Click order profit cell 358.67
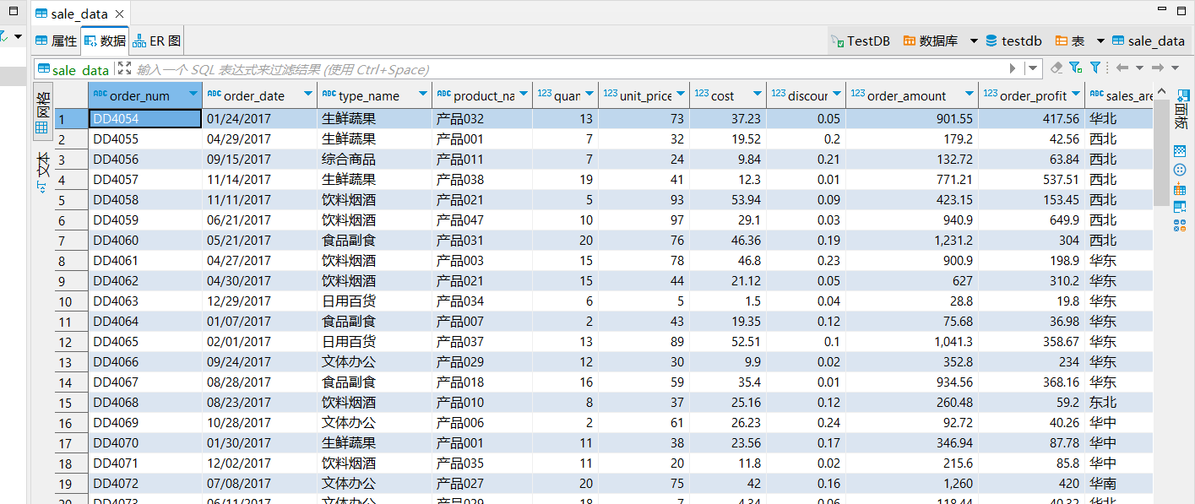The height and width of the screenshot is (504, 1195). coord(1031,342)
